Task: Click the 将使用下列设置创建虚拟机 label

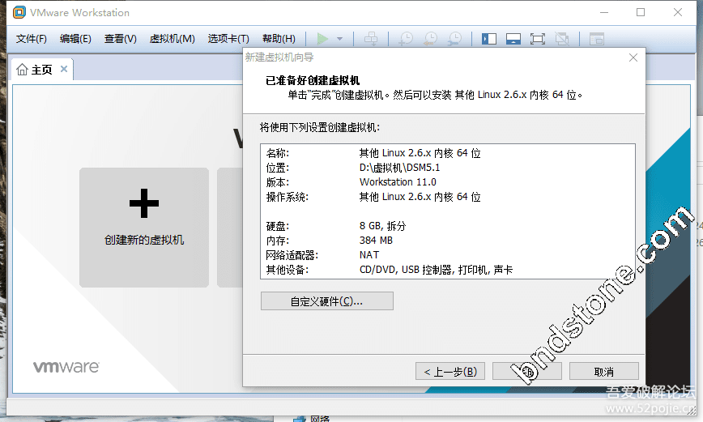Action: point(320,127)
